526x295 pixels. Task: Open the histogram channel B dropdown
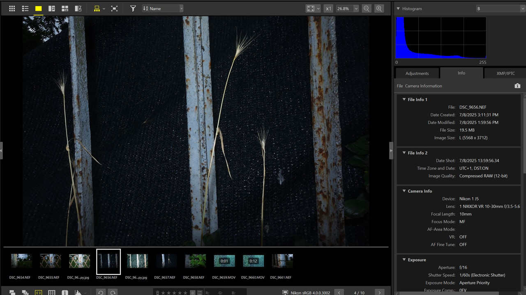point(501,8)
